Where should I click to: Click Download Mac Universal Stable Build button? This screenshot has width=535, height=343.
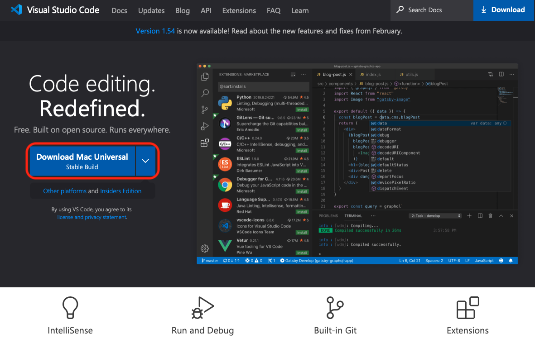(x=82, y=161)
